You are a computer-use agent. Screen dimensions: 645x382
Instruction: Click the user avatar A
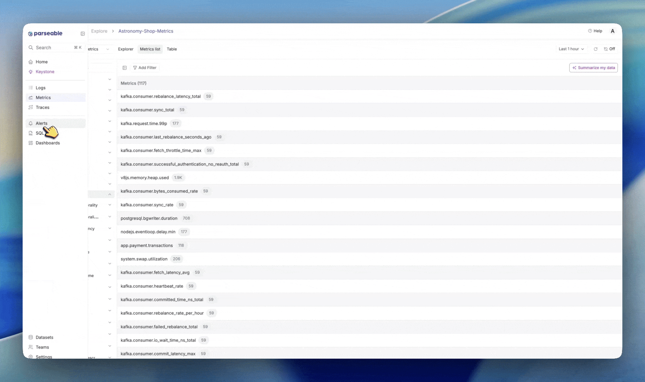click(612, 31)
